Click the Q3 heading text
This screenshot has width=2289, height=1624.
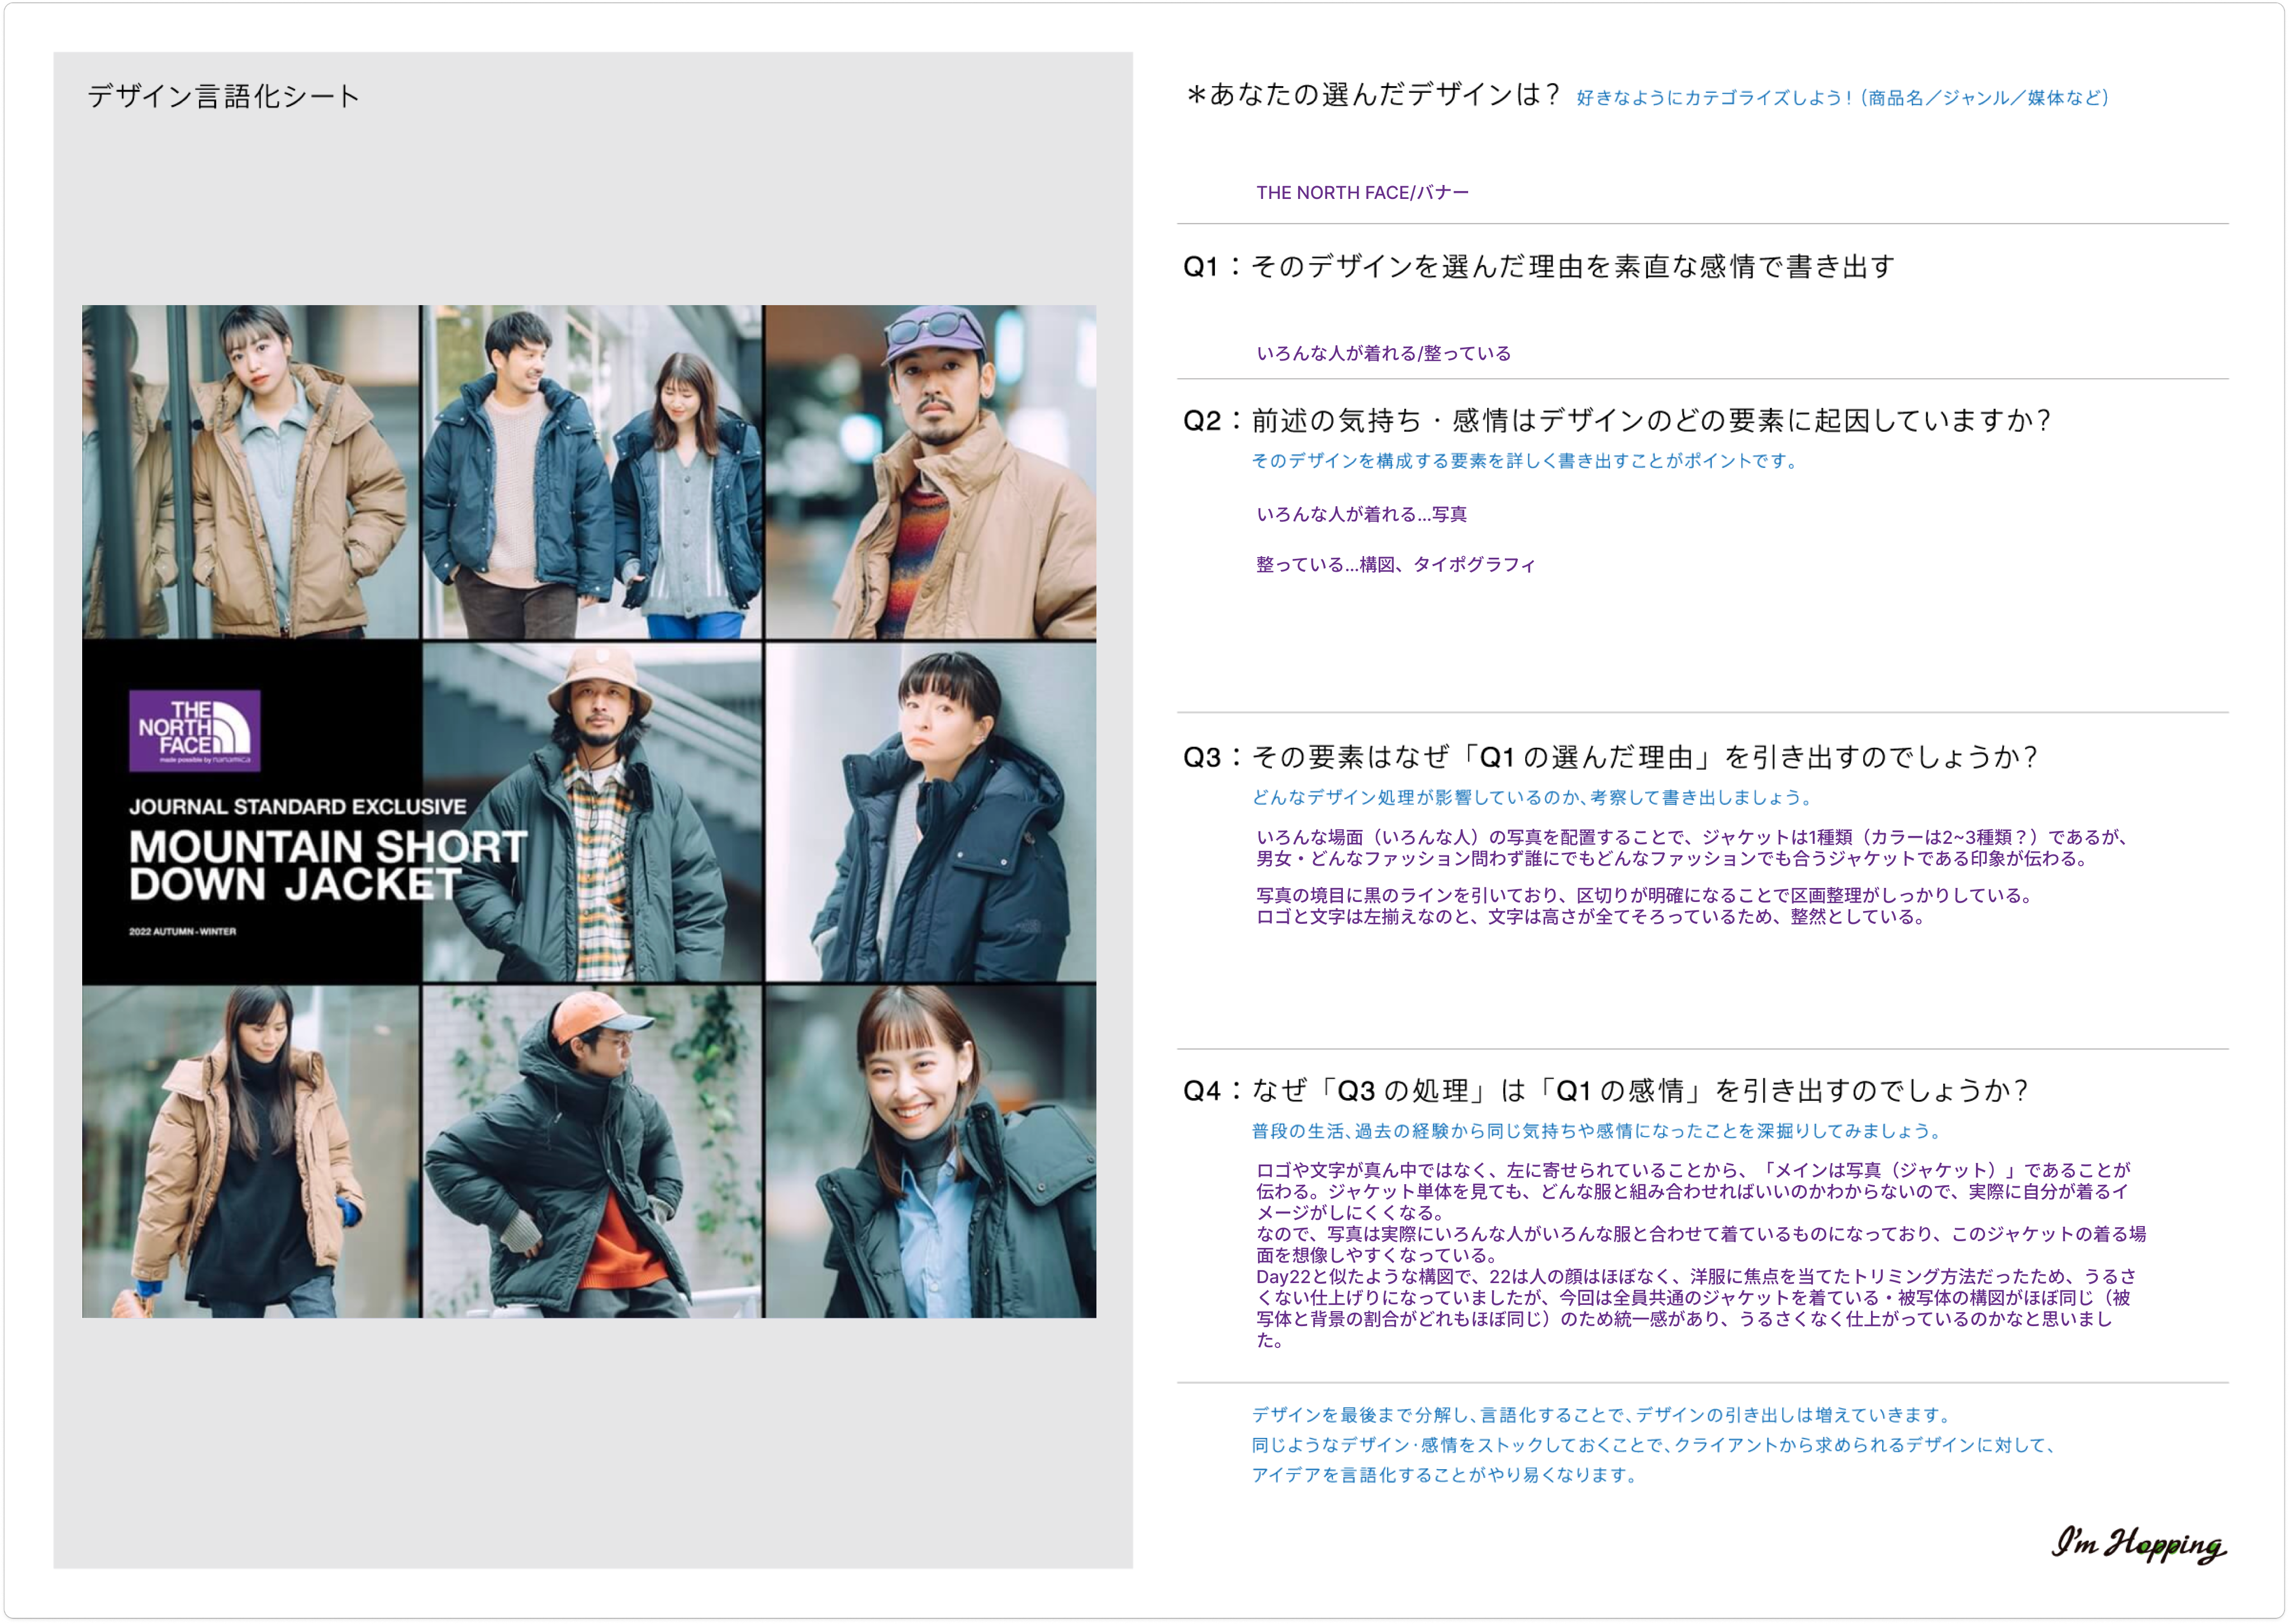(1610, 757)
